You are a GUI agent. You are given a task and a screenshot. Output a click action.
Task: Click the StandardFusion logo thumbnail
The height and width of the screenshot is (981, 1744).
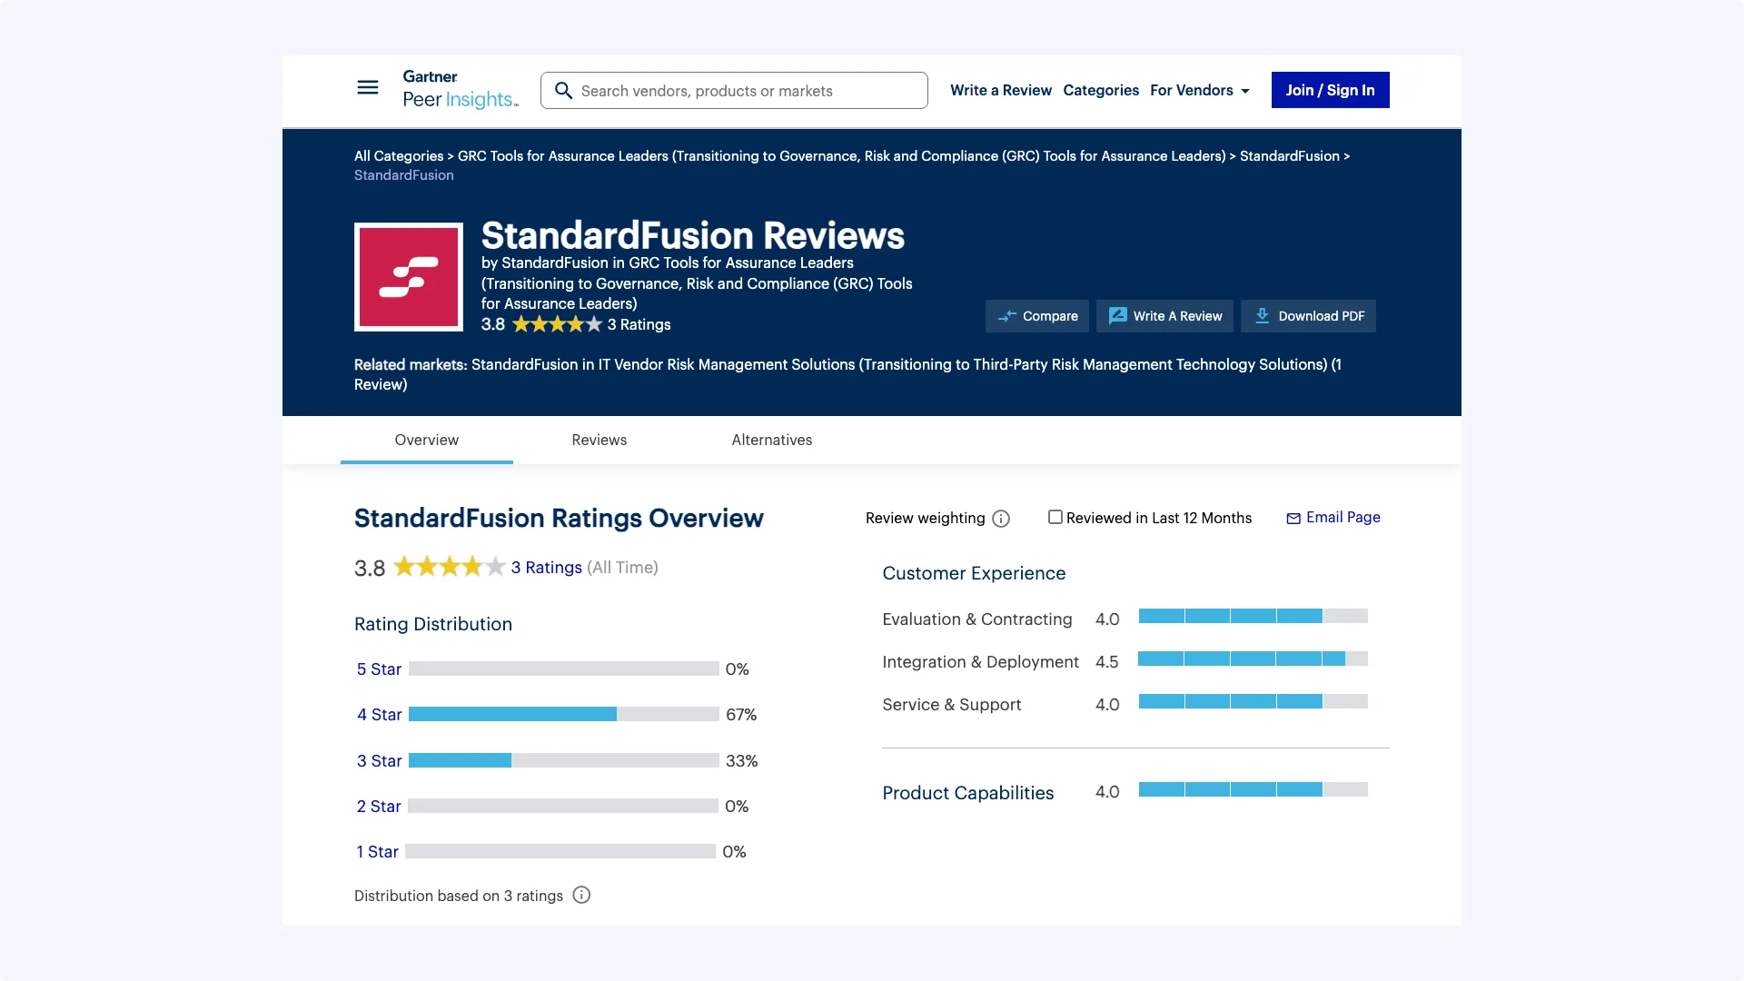point(409,277)
